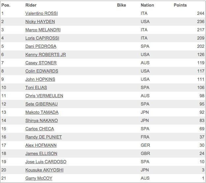Open Casey STONER rider link
206x183 pixels.
41,63
